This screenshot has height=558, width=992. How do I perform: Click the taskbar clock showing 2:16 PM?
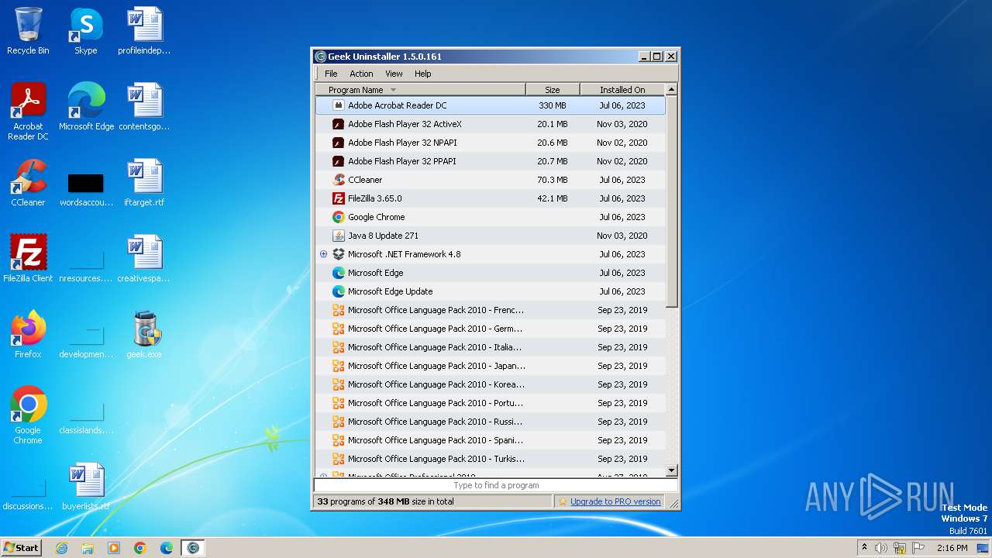[952, 548]
